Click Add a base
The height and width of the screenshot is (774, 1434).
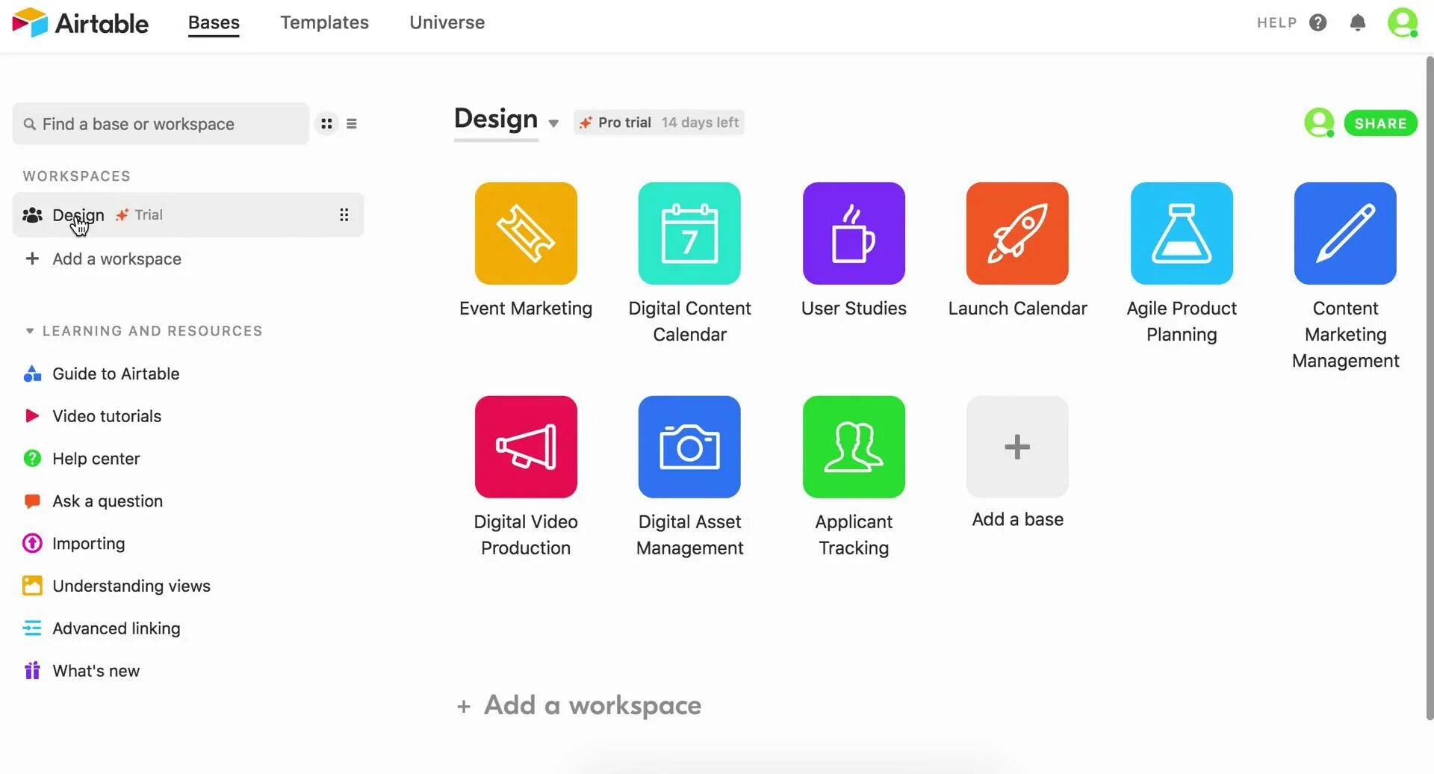[1016, 446]
